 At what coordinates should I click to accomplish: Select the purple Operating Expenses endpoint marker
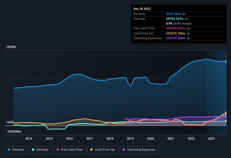coord(226,116)
